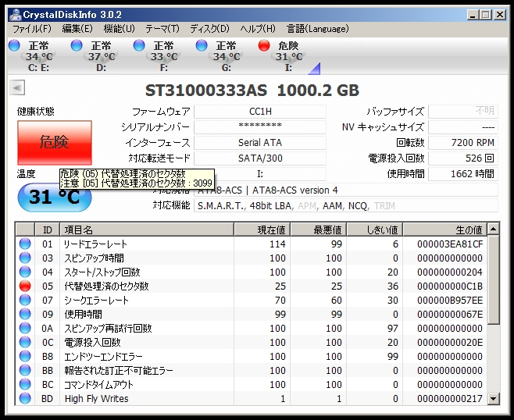
Task: Click the しきい値 column header
Action: pos(375,230)
